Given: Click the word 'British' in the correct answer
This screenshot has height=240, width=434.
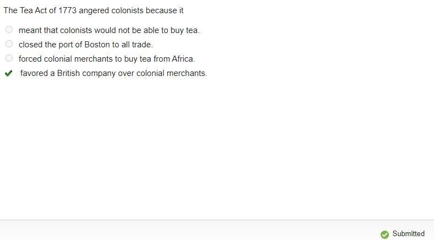Looking at the screenshot, I should coord(68,73).
